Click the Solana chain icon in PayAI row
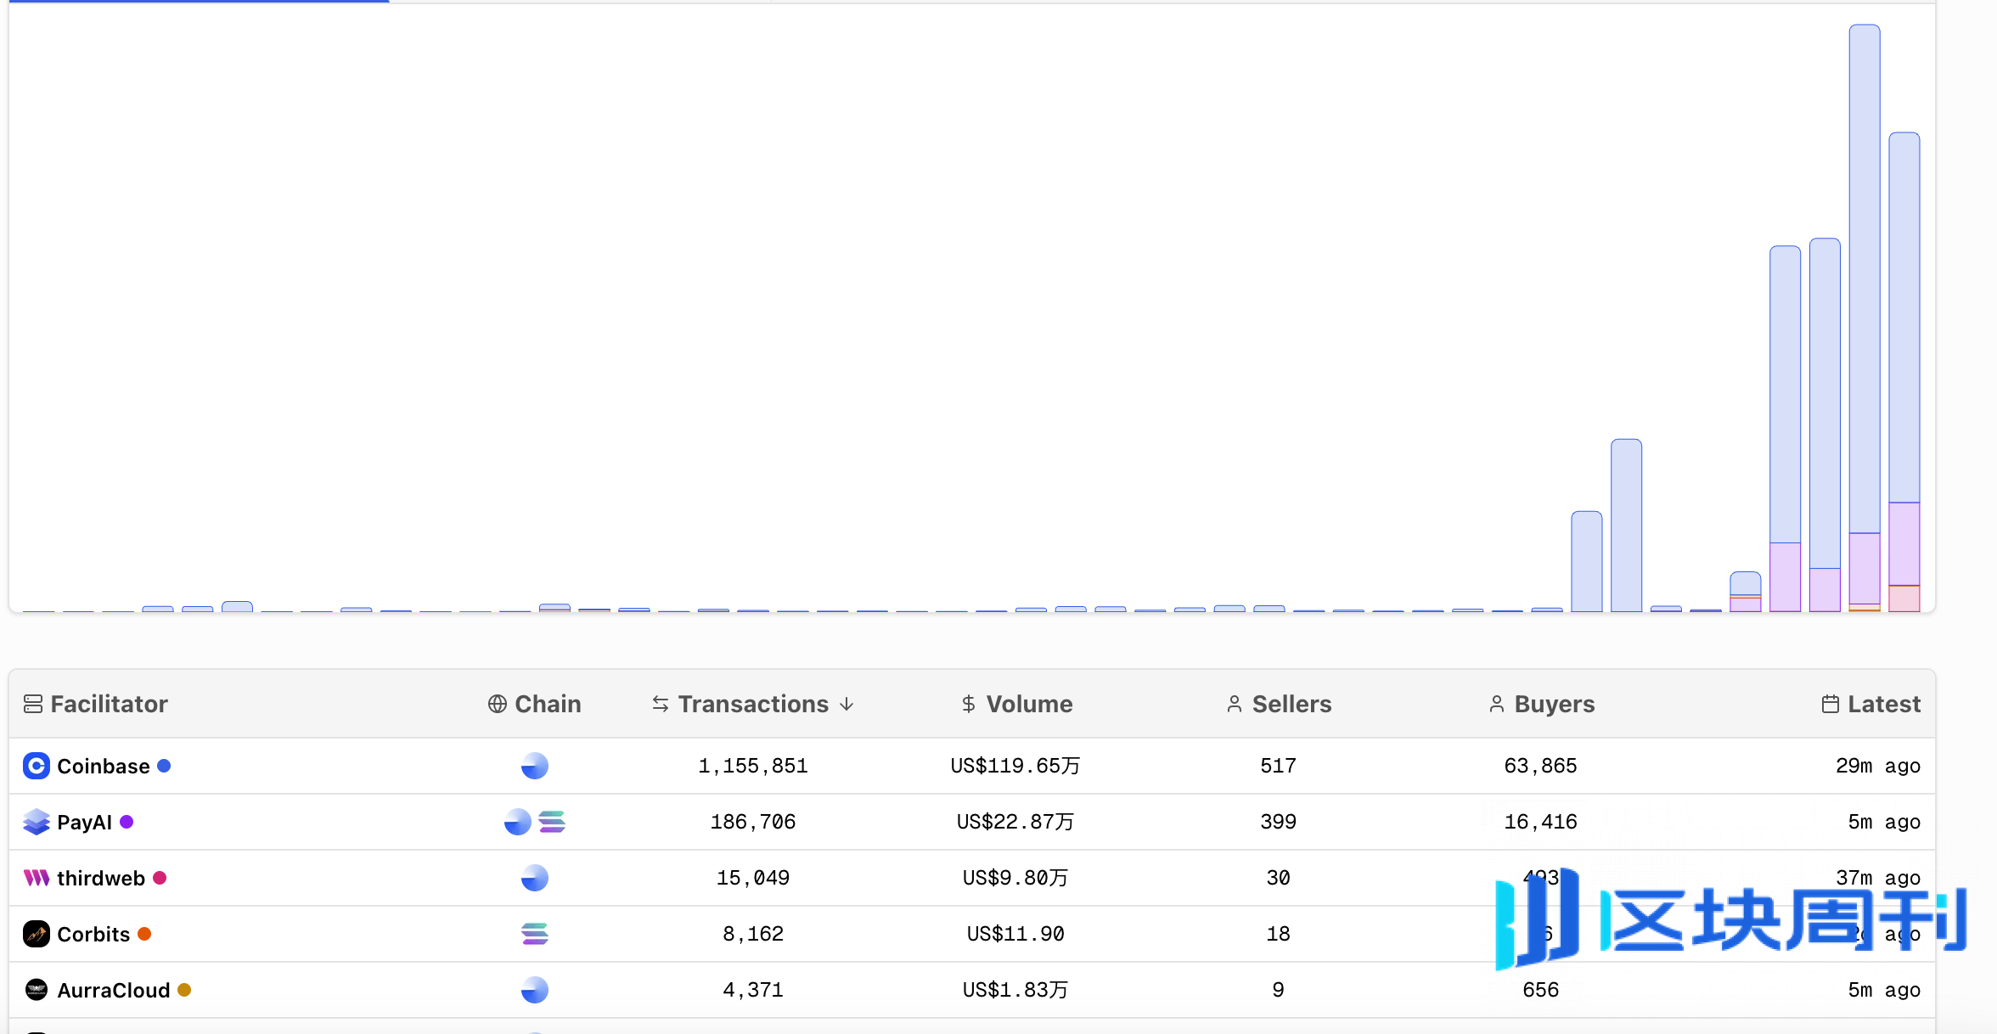Screen dimensions: 1997x1034 [x=552, y=822]
